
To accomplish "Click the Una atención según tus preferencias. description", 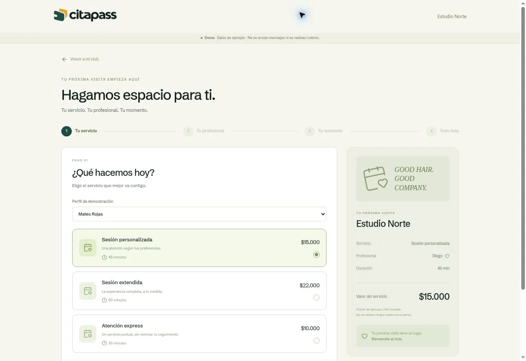I will (x=131, y=248).
